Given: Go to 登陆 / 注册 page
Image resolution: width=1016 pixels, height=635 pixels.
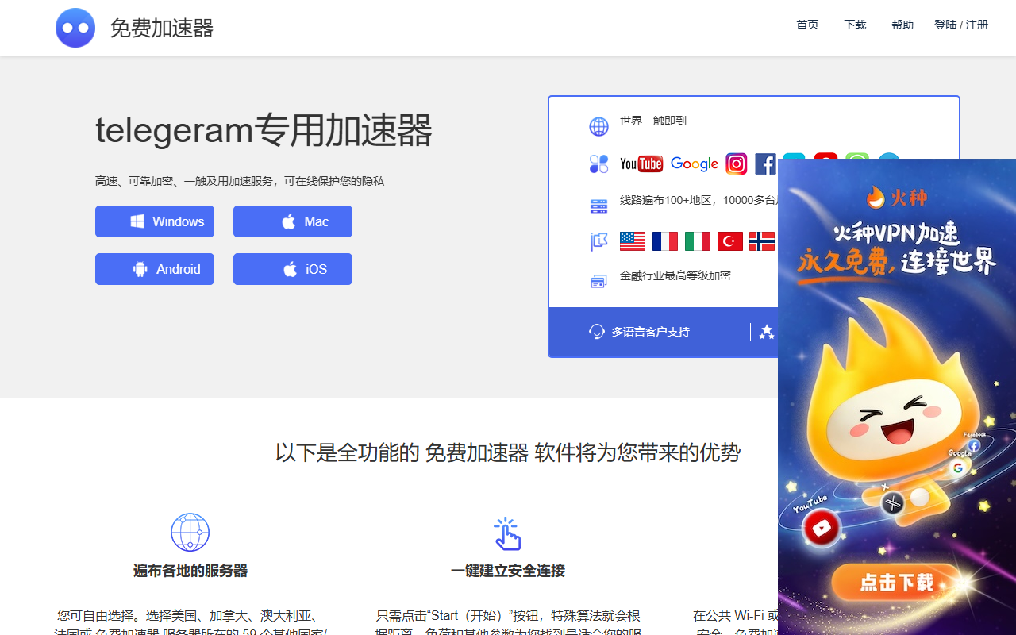Looking at the screenshot, I should 961,25.
